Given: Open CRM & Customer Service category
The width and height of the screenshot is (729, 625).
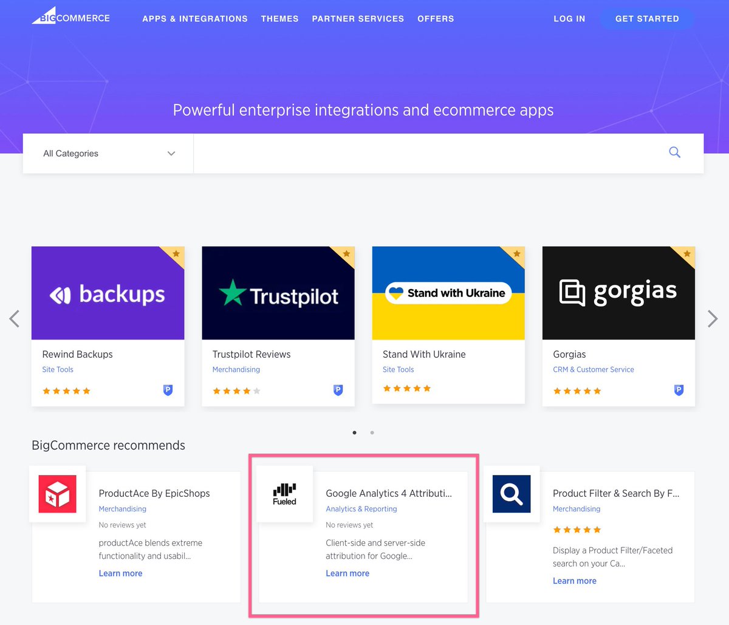Looking at the screenshot, I should click(594, 369).
